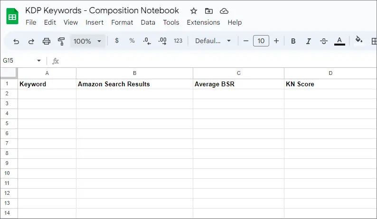Screen dimensions: 377x219
Task: Toggle strikethrough formatting
Action: pyautogui.click(x=324, y=41)
